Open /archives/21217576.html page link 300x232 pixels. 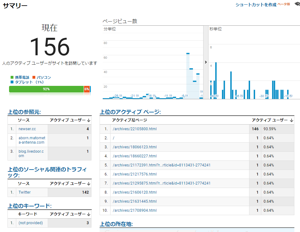[135, 174]
